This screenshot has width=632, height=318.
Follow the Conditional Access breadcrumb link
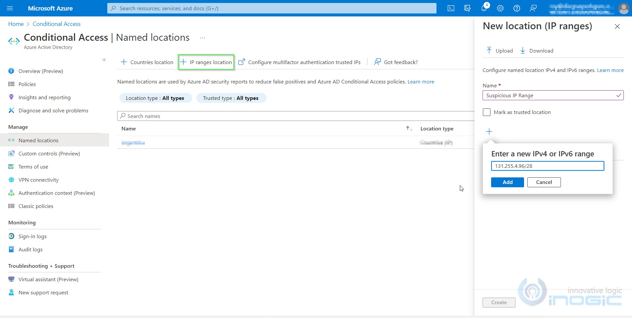click(57, 24)
